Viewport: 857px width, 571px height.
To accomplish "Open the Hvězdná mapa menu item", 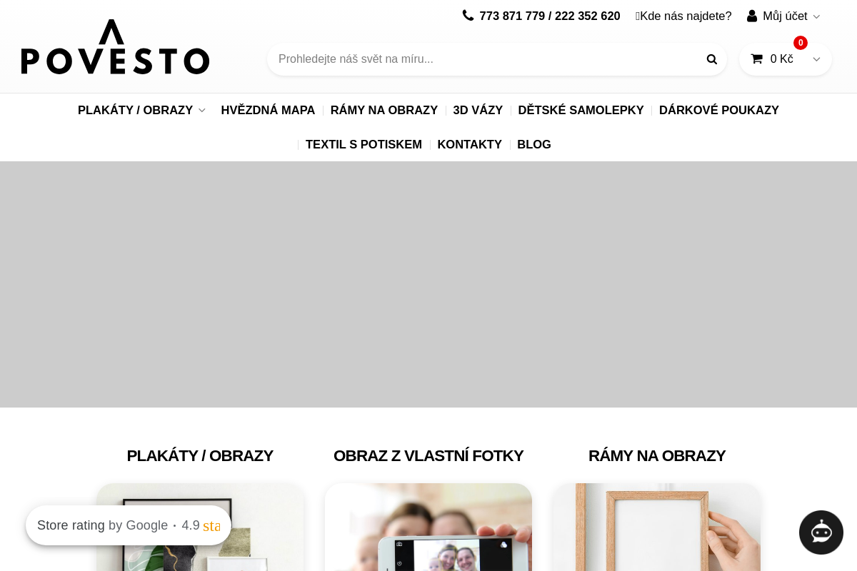I will (268, 111).
